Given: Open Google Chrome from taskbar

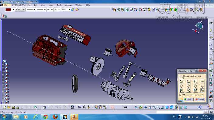Looking at the screenshot, I should coord(46,117).
